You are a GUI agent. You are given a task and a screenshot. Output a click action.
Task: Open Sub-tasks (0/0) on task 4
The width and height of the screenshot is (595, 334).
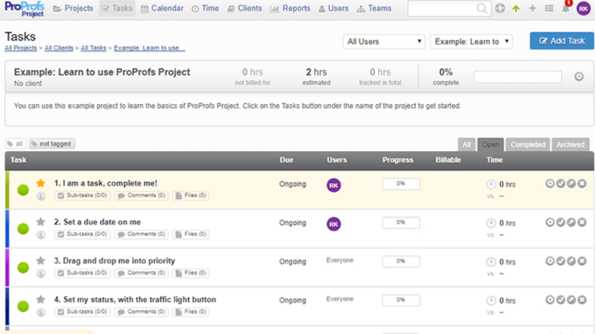pyautogui.click(x=82, y=311)
